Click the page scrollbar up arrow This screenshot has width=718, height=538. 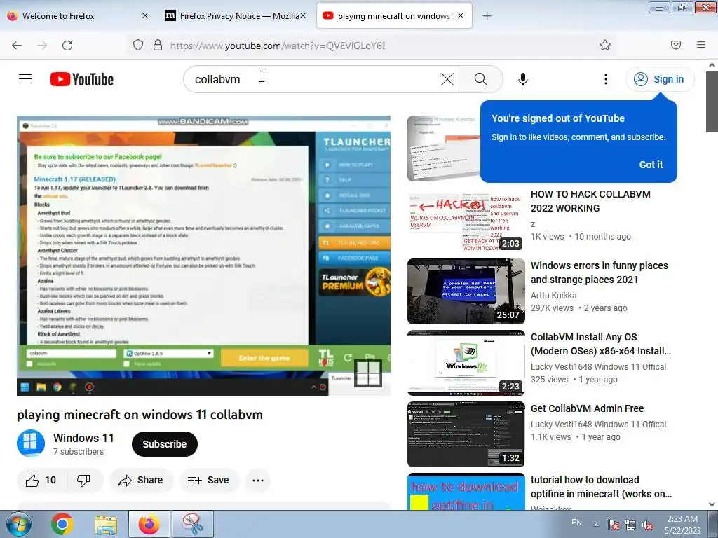click(712, 65)
